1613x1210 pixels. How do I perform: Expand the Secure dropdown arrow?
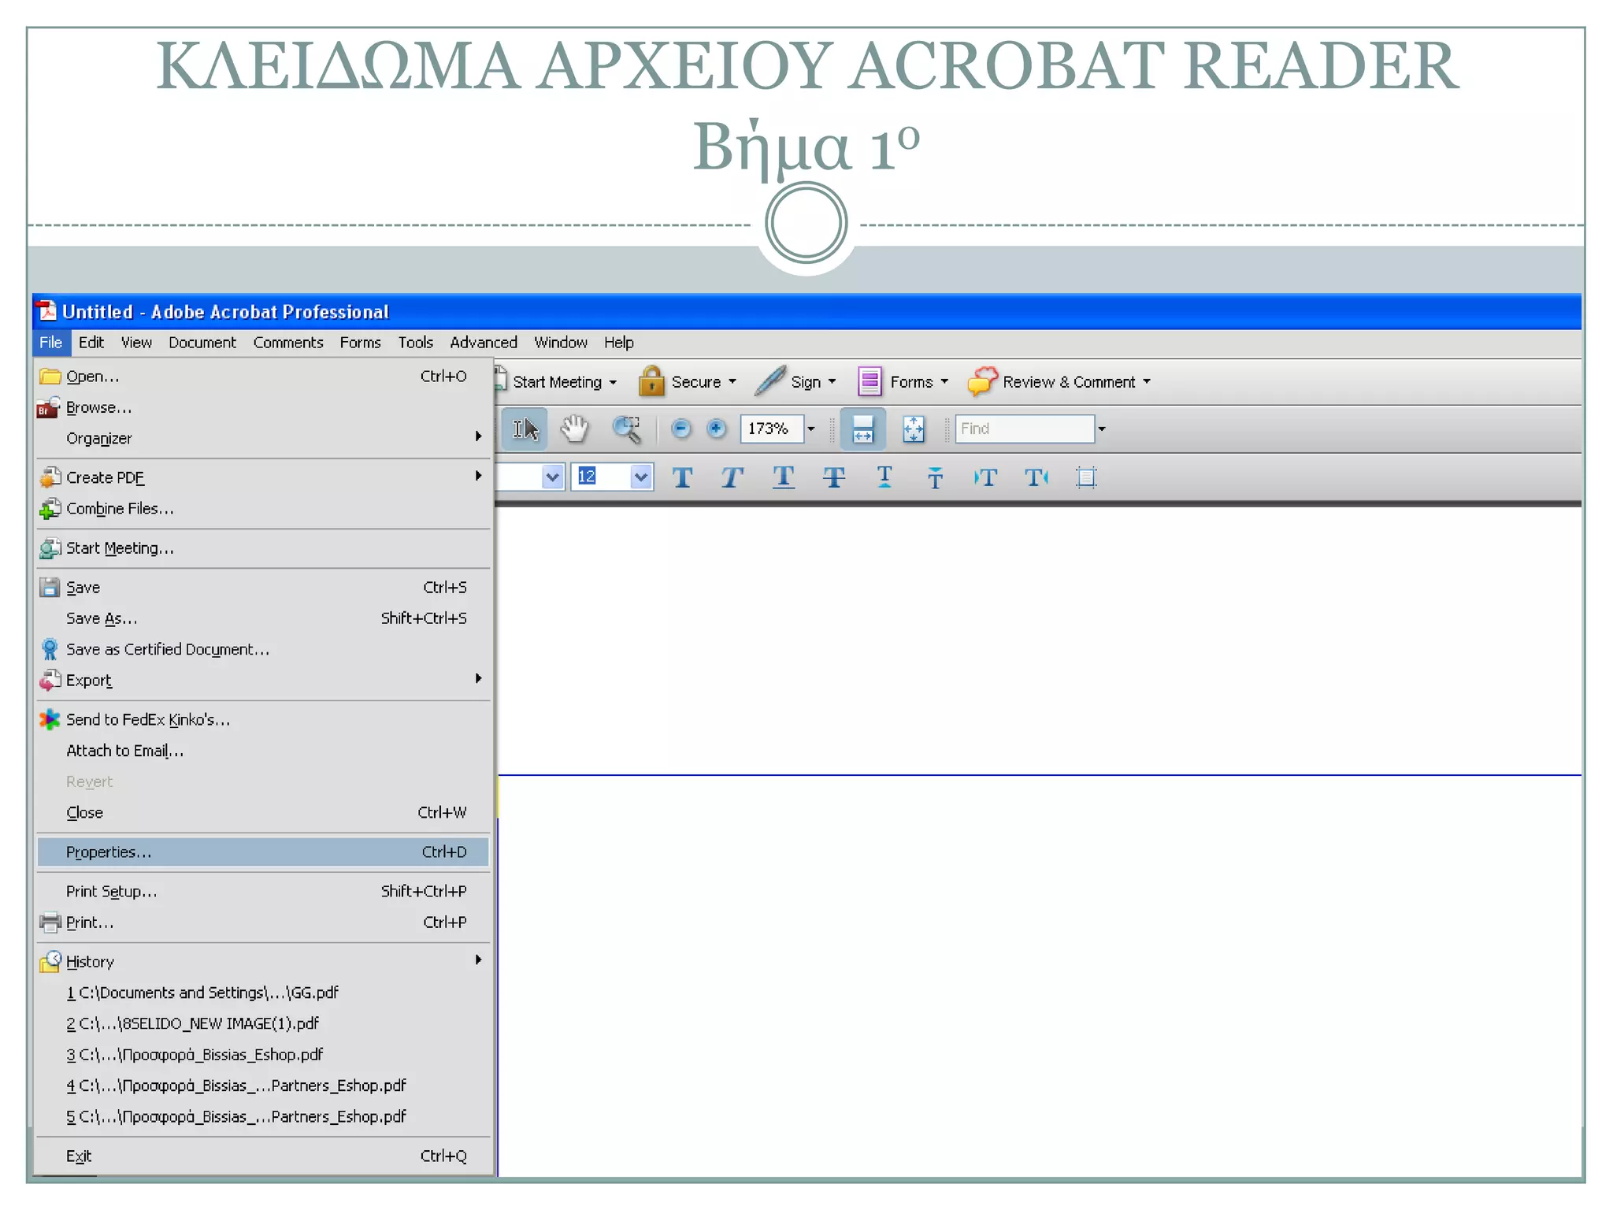pyautogui.click(x=732, y=382)
